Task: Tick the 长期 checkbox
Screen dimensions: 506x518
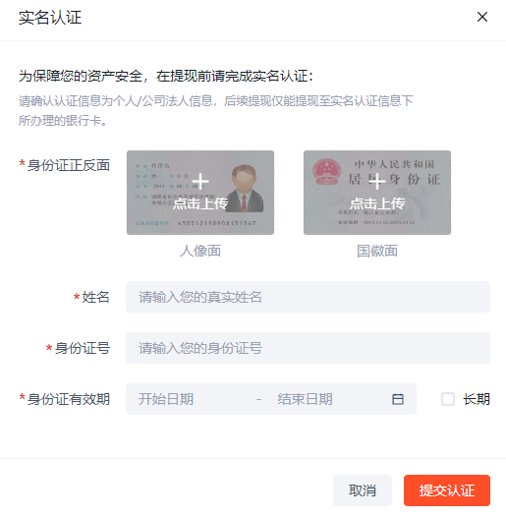Action: (x=448, y=399)
